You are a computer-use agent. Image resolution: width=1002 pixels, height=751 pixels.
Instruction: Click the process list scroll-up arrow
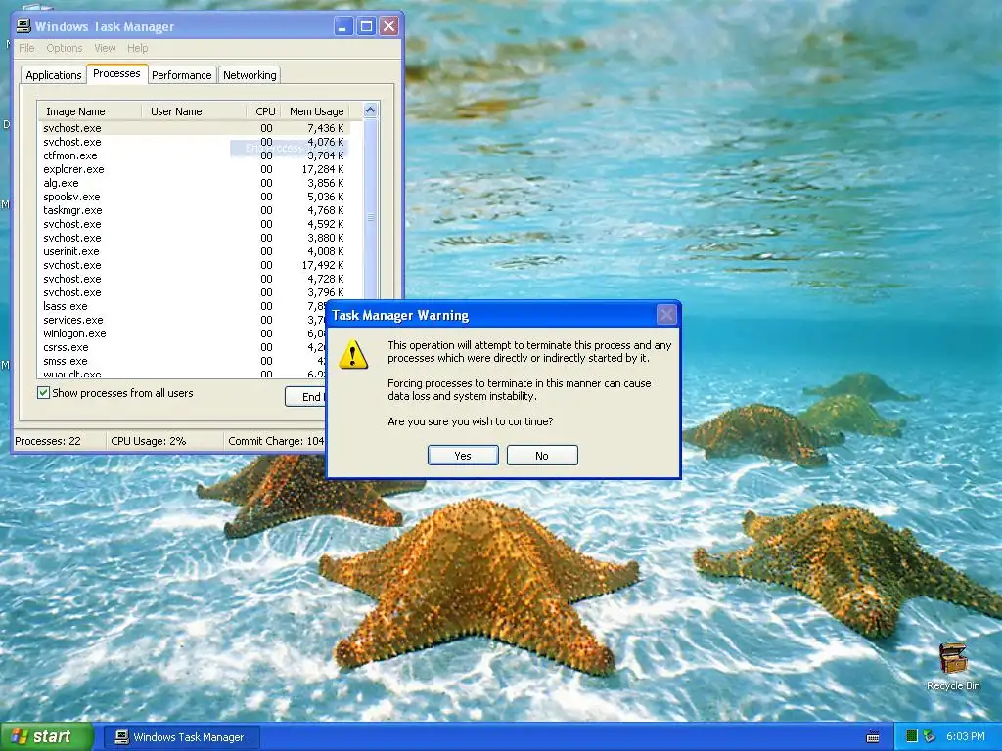click(370, 110)
